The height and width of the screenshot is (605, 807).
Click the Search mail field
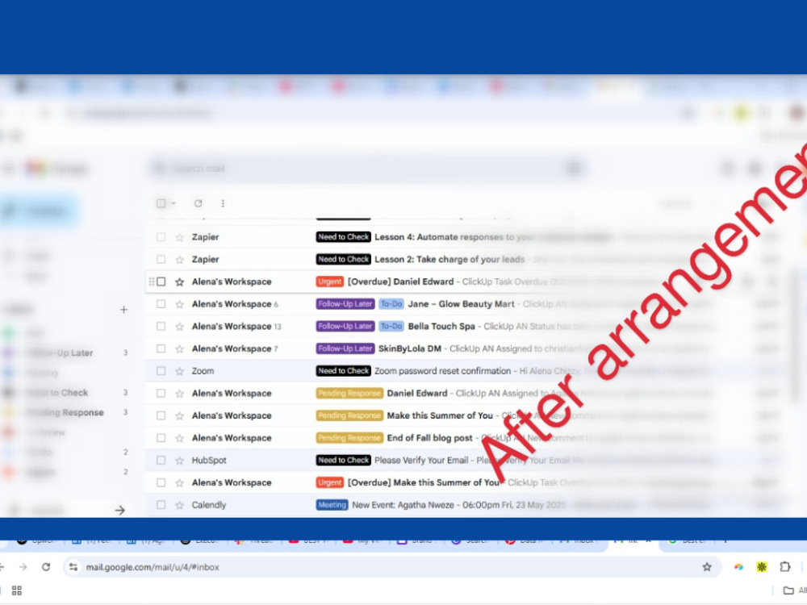click(x=368, y=169)
